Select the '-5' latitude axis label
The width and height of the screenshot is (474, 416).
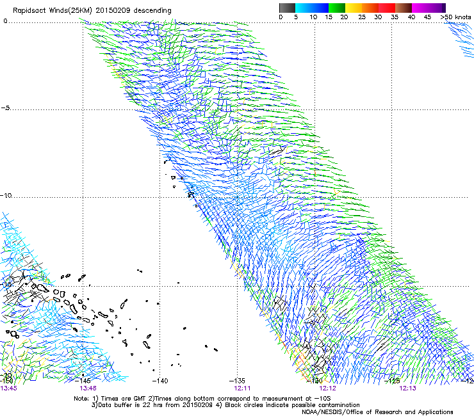(5, 108)
